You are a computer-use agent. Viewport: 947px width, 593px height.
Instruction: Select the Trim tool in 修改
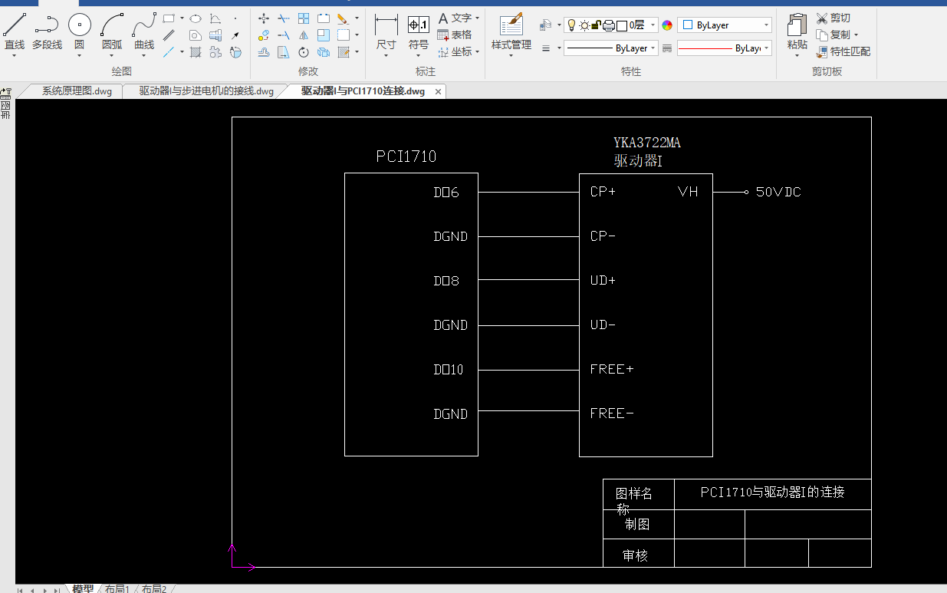click(284, 18)
